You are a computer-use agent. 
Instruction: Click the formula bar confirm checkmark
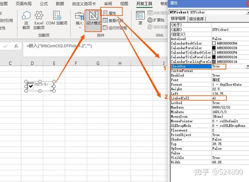coord(5,46)
